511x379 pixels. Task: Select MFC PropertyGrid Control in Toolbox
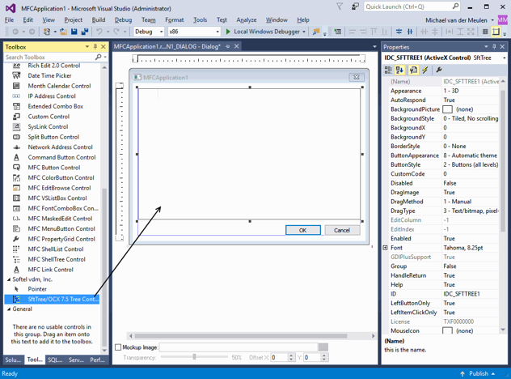click(x=61, y=239)
